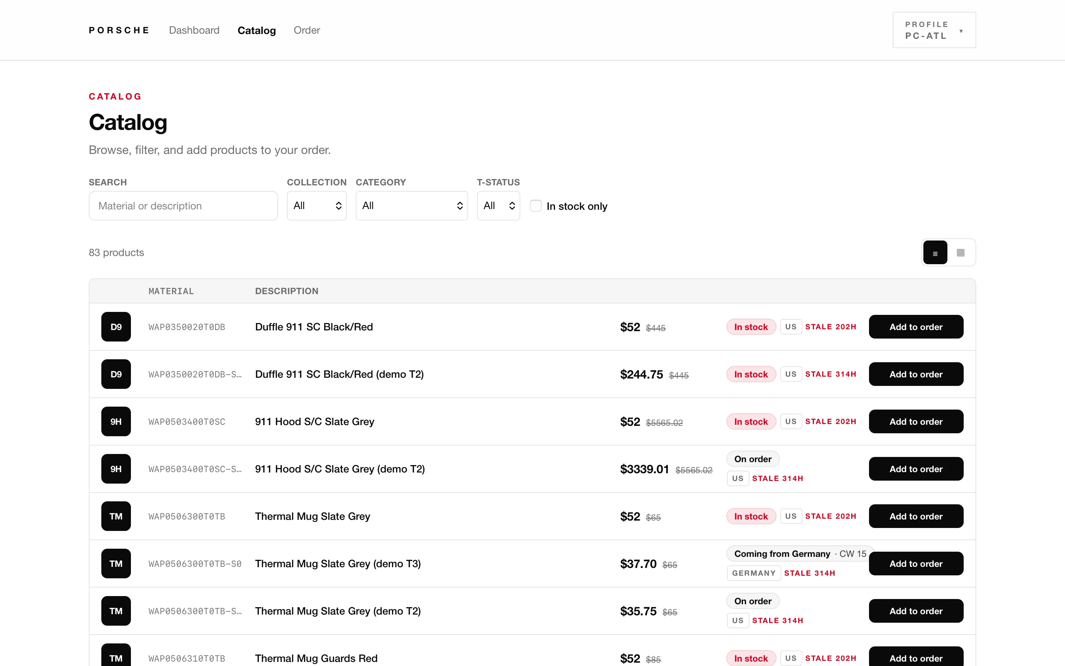
Task: Add Duffle 911 SC Black/Red to order
Action: point(916,327)
